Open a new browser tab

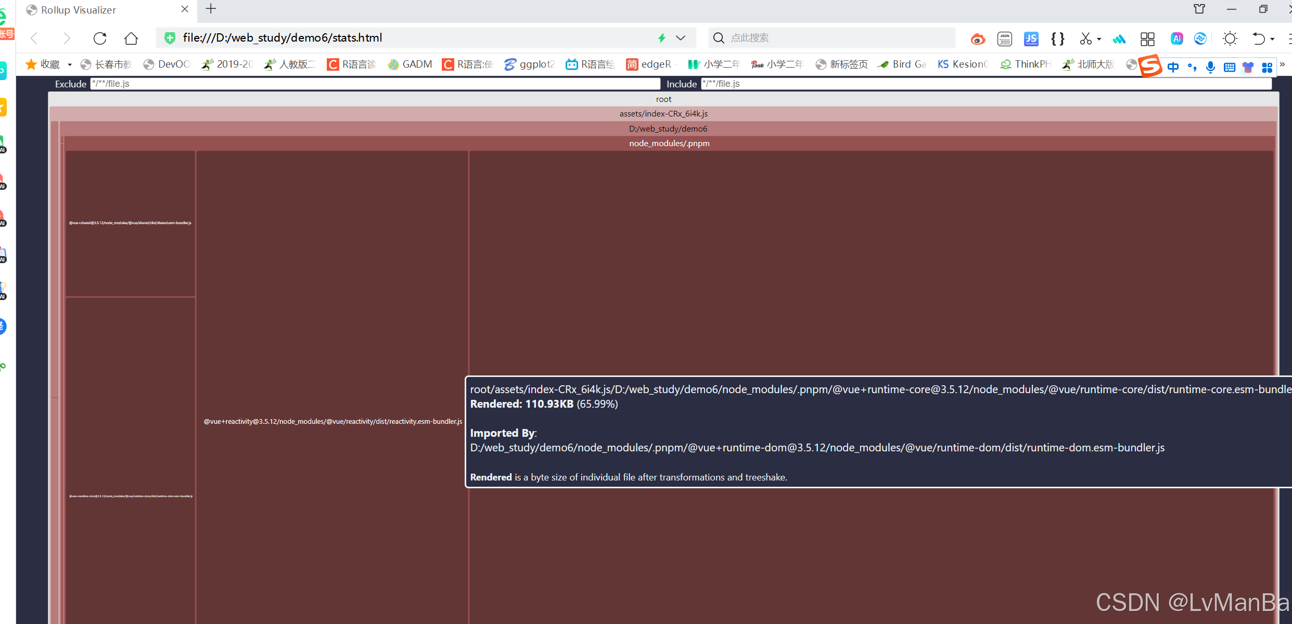point(211,9)
